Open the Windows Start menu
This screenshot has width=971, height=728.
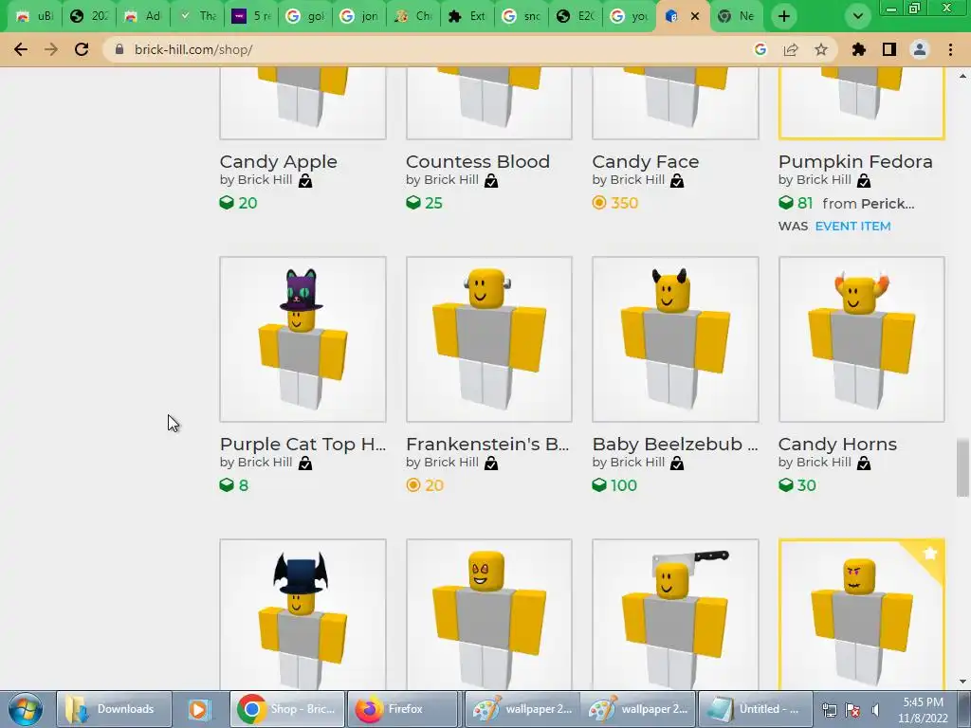26,709
